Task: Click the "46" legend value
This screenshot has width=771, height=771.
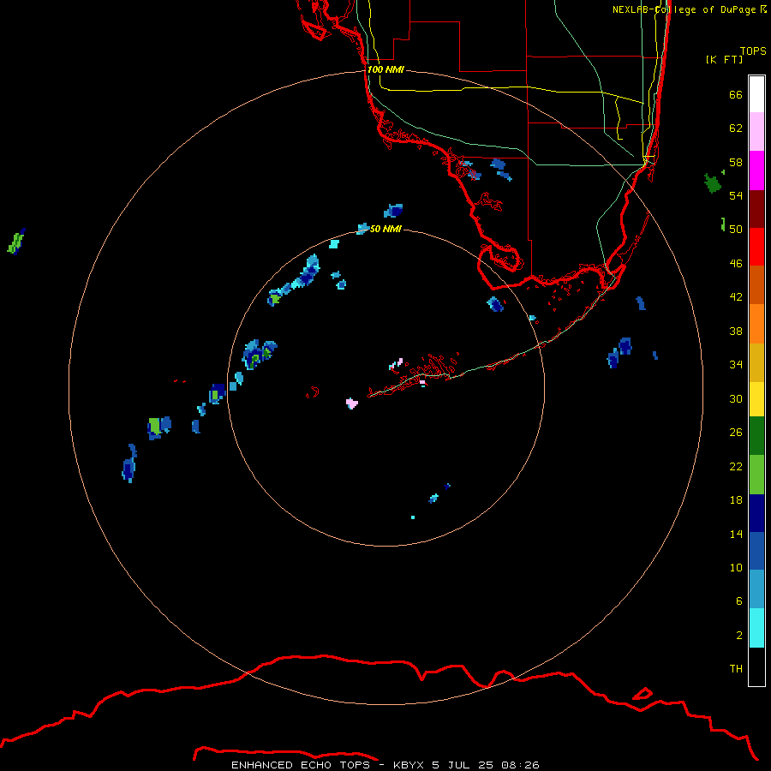Action: pyautogui.click(x=736, y=263)
